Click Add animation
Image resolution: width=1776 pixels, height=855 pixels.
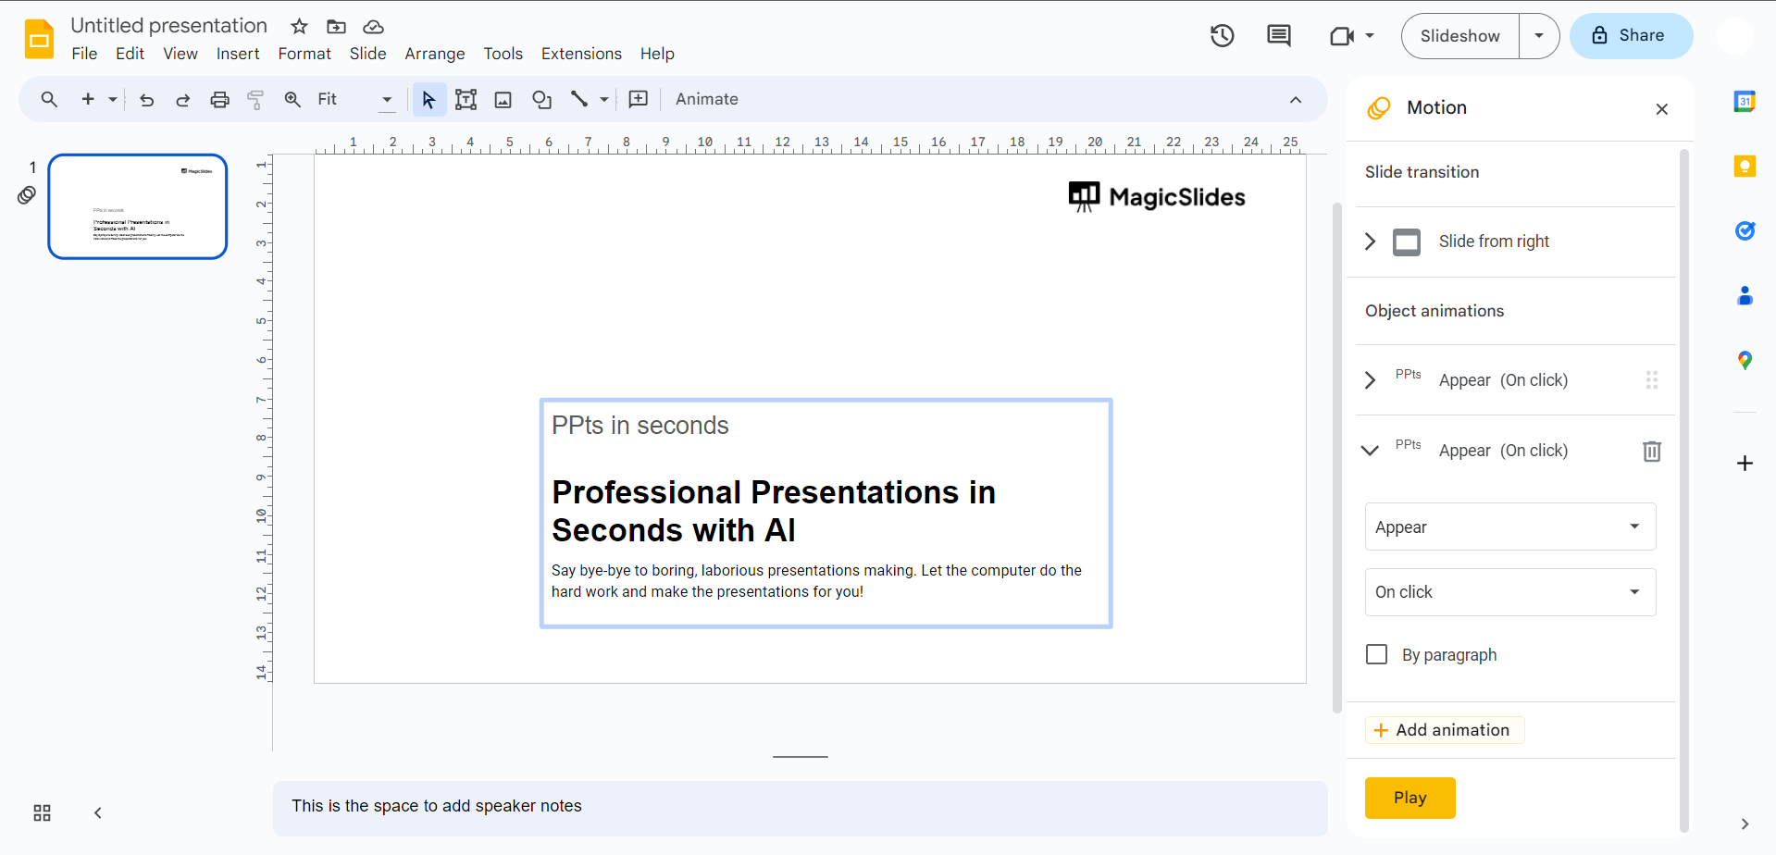coord(1444,730)
